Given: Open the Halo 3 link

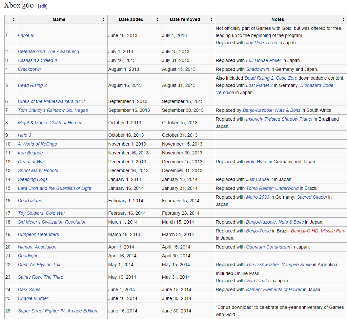Looking at the screenshot, I should pyautogui.click(x=25, y=135).
